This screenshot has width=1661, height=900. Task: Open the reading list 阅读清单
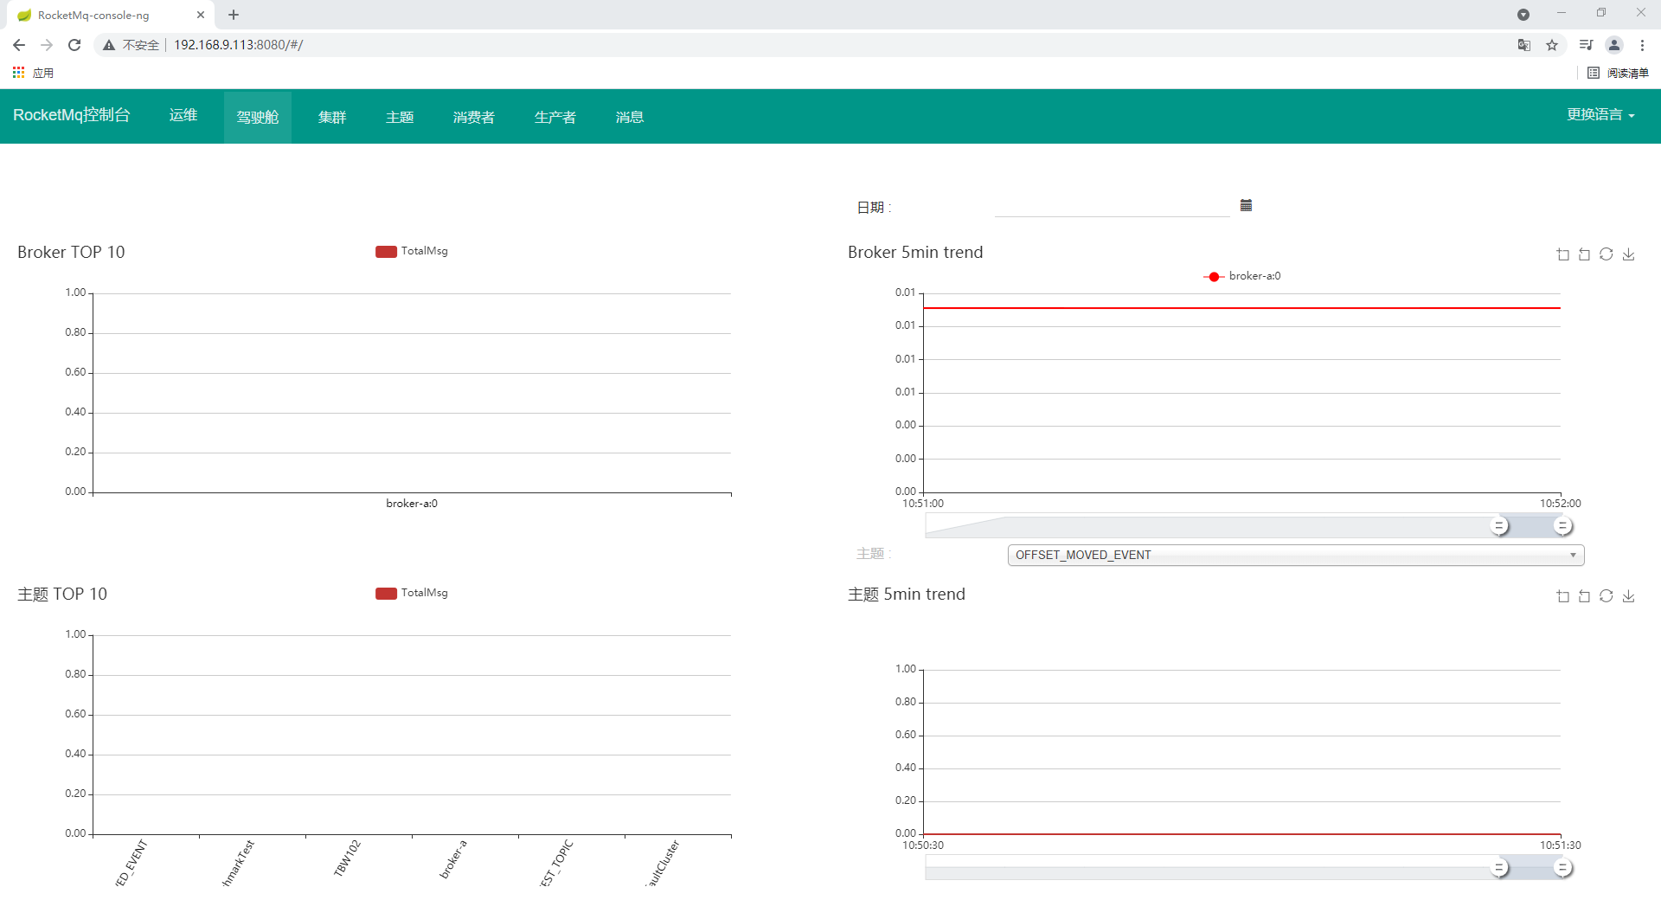point(1618,73)
